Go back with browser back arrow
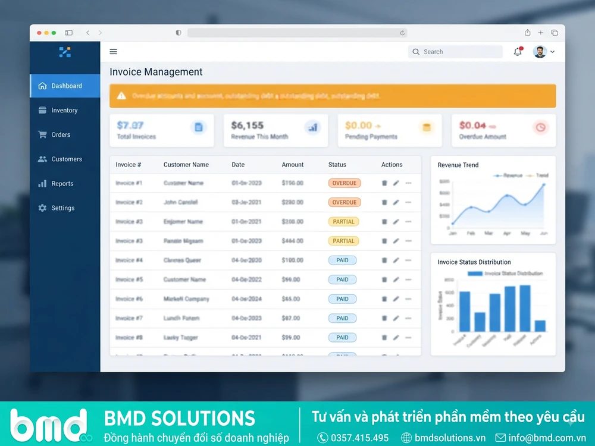The height and width of the screenshot is (446, 595). pyautogui.click(x=87, y=33)
